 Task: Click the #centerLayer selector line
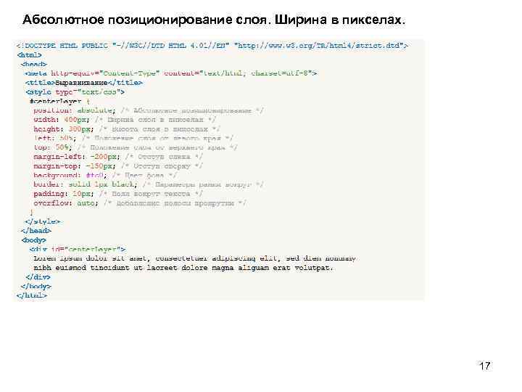59,101
